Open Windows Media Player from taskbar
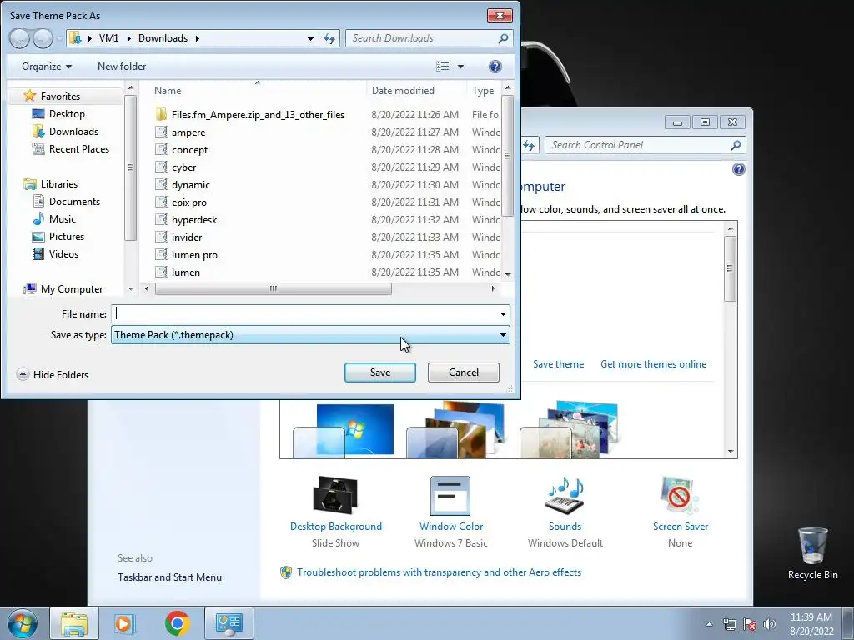Viewport: 854px width, 640px height. click(125, 623)
